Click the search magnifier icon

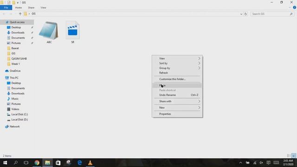(x=291, y=14)
